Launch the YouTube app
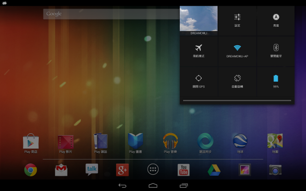This screenshot has height=191, width=306. [184, 170]
